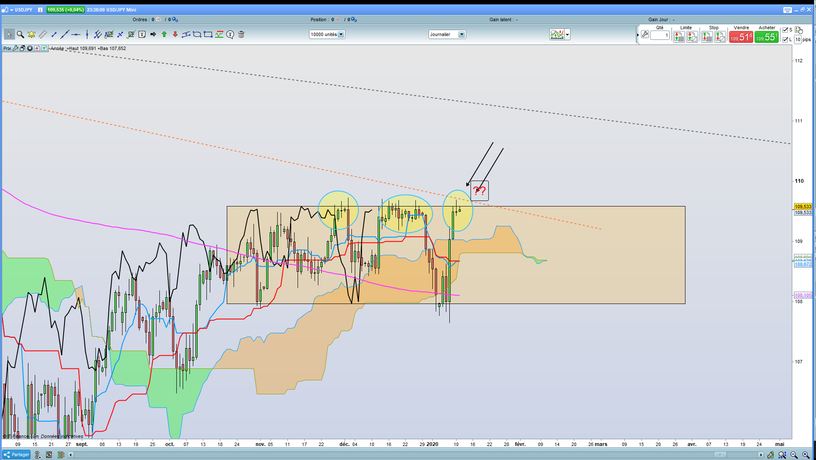The height and width of the screenshot is (460, 816).
Task: Toggle the S checkbox
Action: tap(785, 30)
